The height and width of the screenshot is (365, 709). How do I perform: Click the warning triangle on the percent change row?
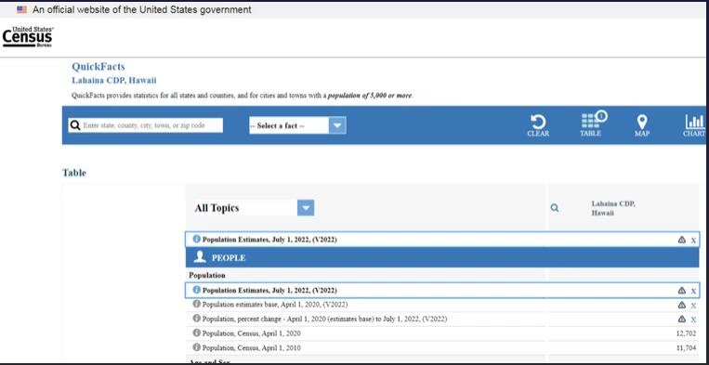pyautogui.click(x=682, y=319)
